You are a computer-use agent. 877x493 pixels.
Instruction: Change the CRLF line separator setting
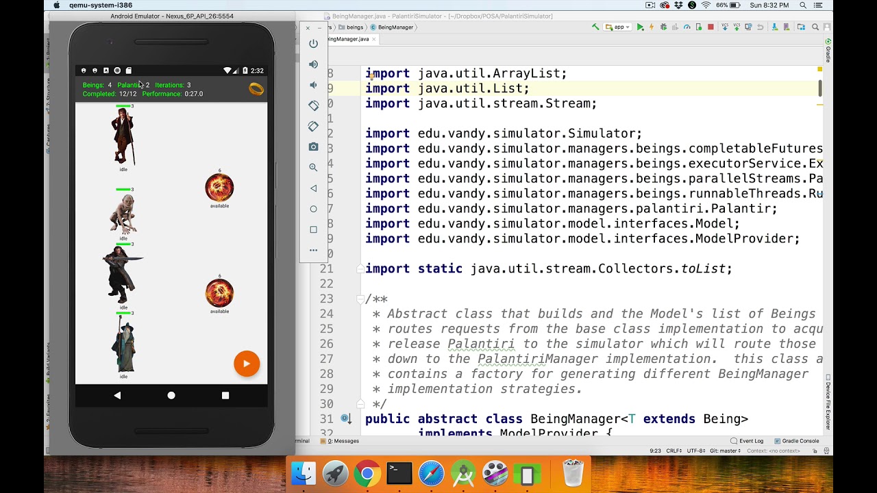675,451
